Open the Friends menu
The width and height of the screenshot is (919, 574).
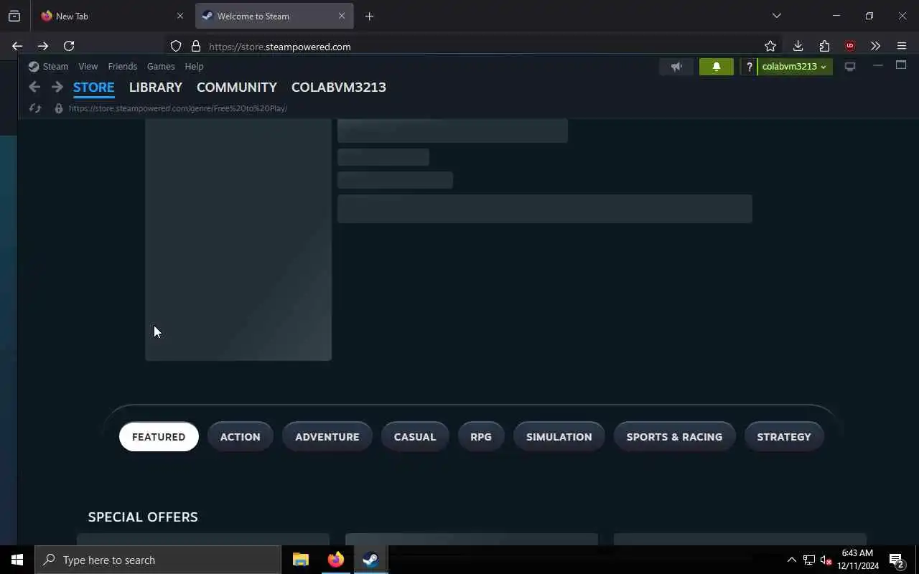(x=122, y=66)
